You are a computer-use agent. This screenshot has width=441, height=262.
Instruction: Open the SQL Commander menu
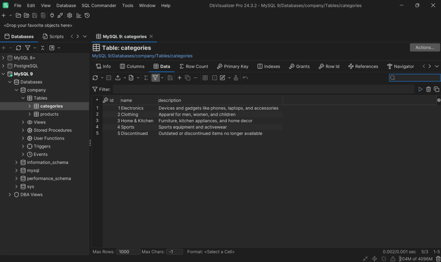[99, 5]
